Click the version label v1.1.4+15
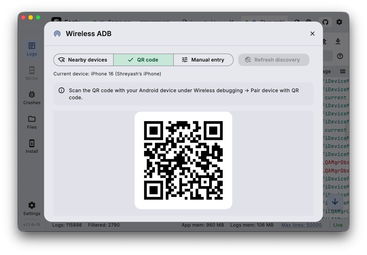Screen dimensions: 367x255 tap(32, 225)
